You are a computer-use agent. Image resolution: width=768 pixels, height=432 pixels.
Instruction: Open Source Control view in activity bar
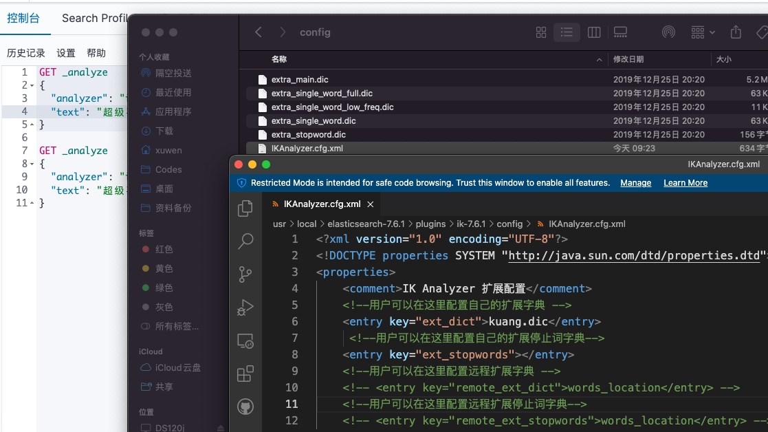pos(245,274)
